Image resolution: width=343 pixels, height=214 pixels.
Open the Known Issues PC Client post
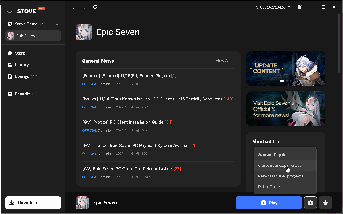(x=158, y=99)
